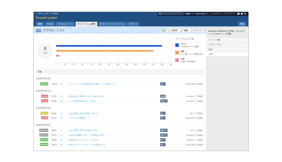The height and width of the screenshot is (162, 282).
Task: Click the Failed badge for T3680
Action: (x=45, y=101)
